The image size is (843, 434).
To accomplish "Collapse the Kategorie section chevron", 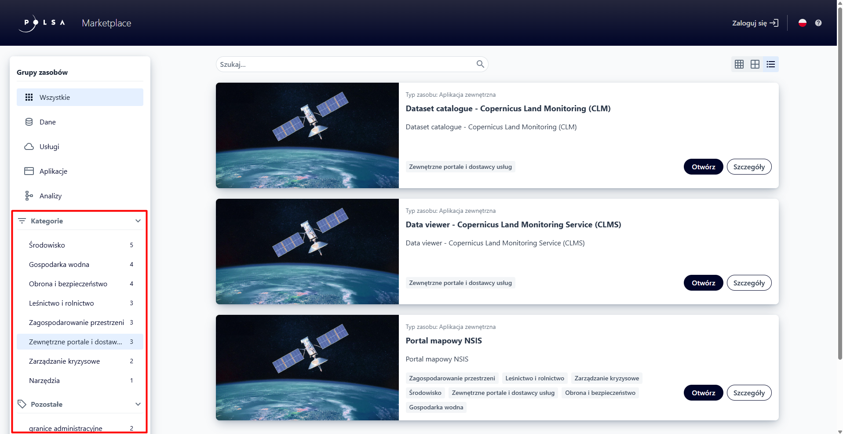I will (138, 221).
